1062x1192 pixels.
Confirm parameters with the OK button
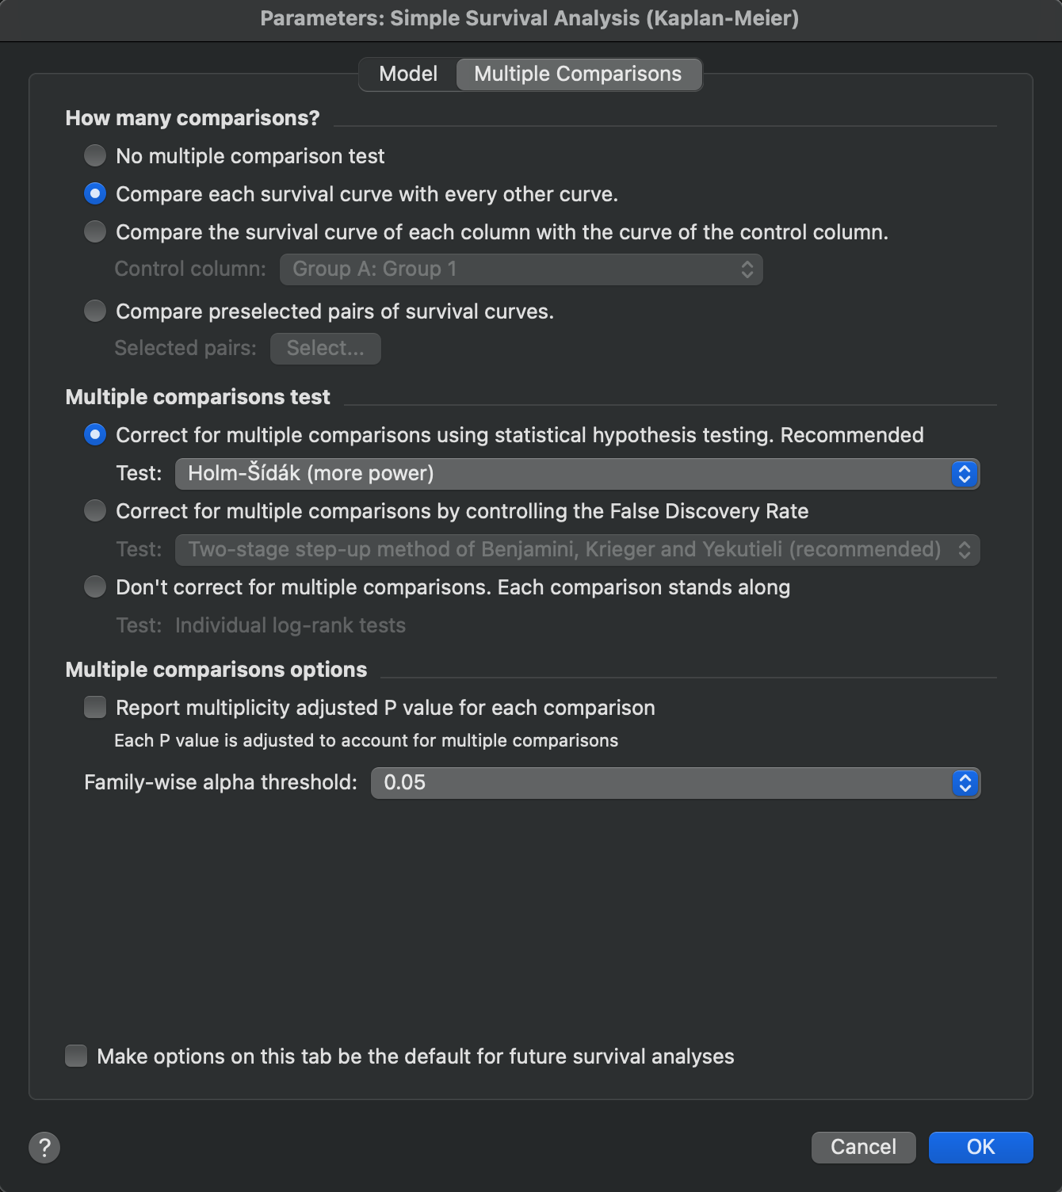[980, 1147]
